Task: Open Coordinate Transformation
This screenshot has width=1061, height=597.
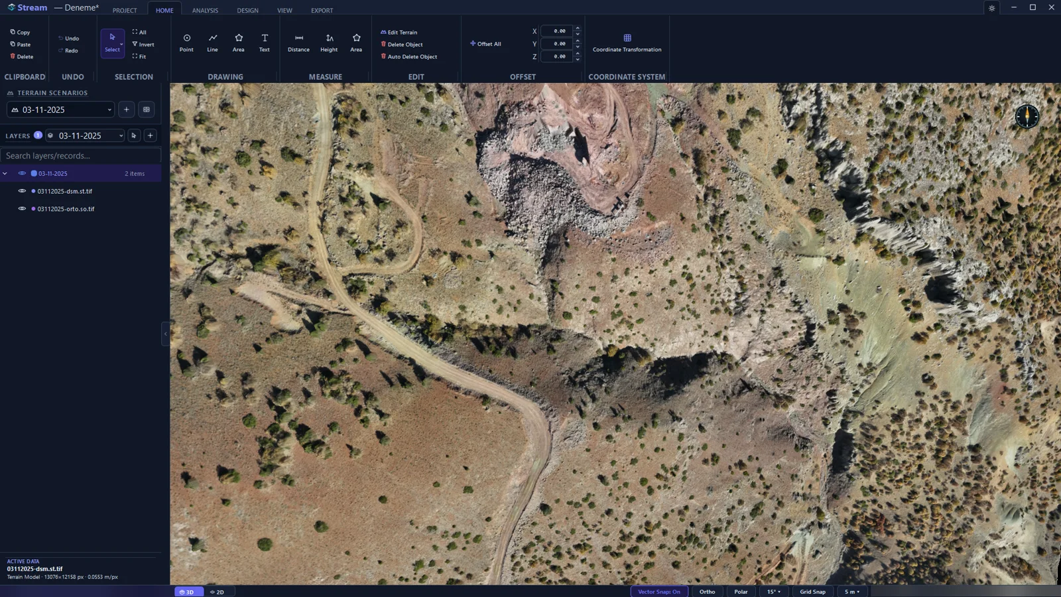Action: pyautogui.click(x=627, y=43)
